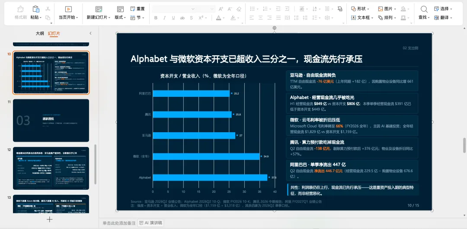467x229 pixels.
Task: Click the notes field 单击此处添加备注
Action: tap(119, 223)
